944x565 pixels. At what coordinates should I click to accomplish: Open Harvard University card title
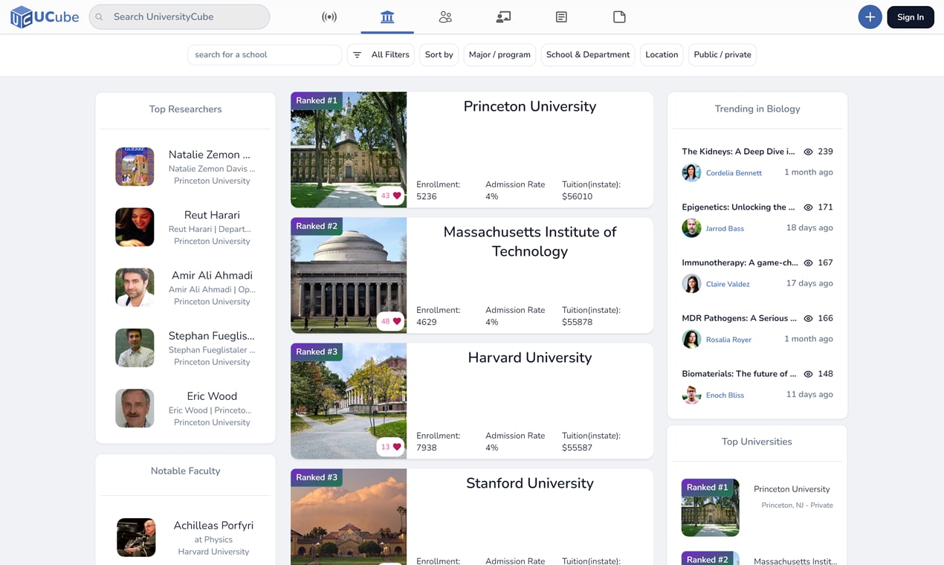[x=530, y=358]
